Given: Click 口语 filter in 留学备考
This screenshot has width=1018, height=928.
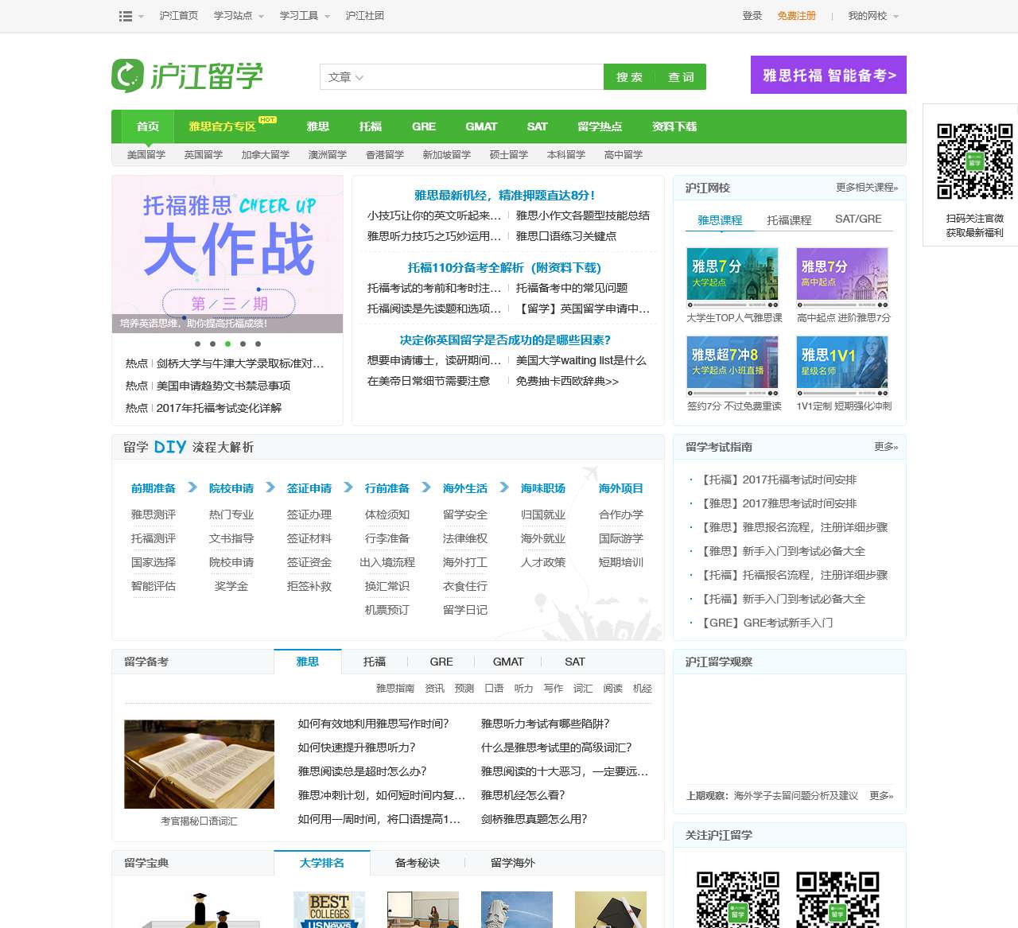Looking at the screenshot, I should click(494, 689).
